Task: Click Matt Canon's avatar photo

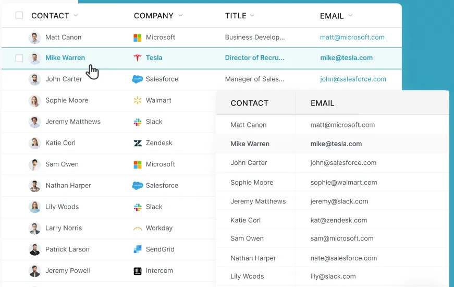Action: click(34, 38)
